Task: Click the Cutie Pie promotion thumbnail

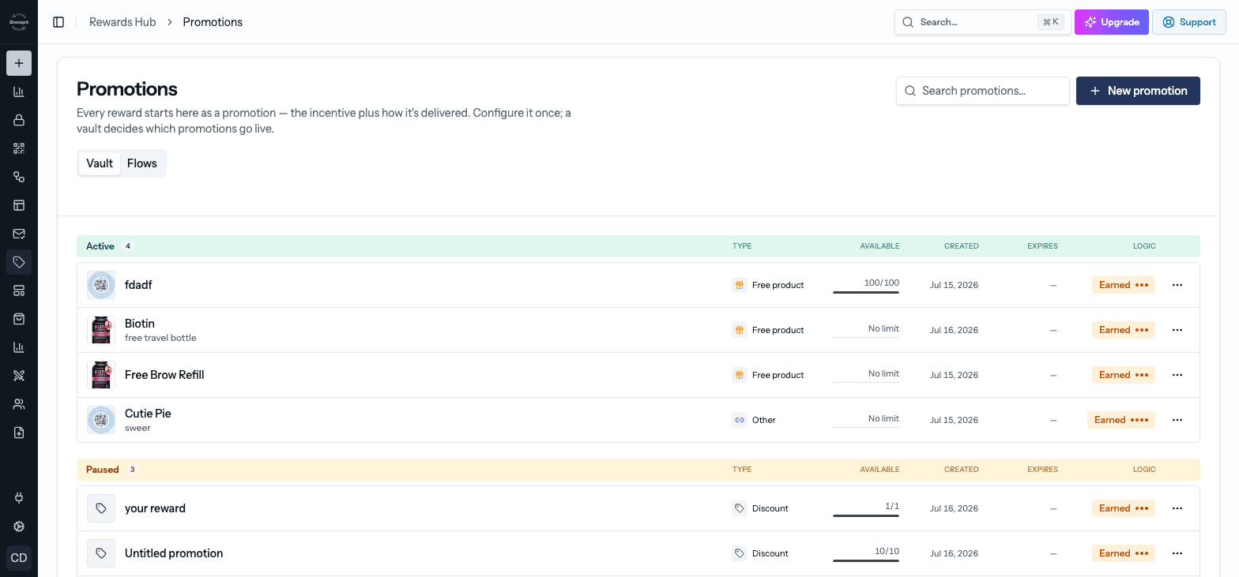Action: pos(101,420)
